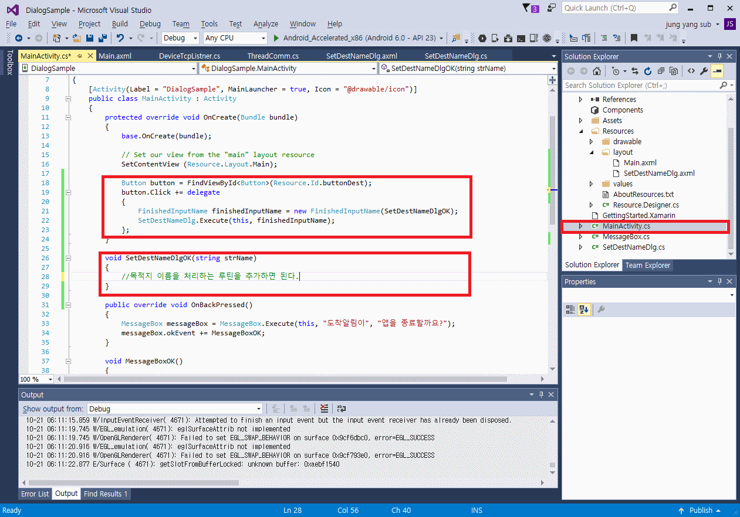Click the Clear All icon in Output panel

(x=324, y=409)
